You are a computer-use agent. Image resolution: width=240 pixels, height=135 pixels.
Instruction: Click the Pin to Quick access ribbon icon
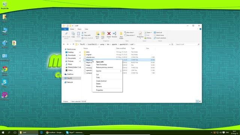coord(66,35)
